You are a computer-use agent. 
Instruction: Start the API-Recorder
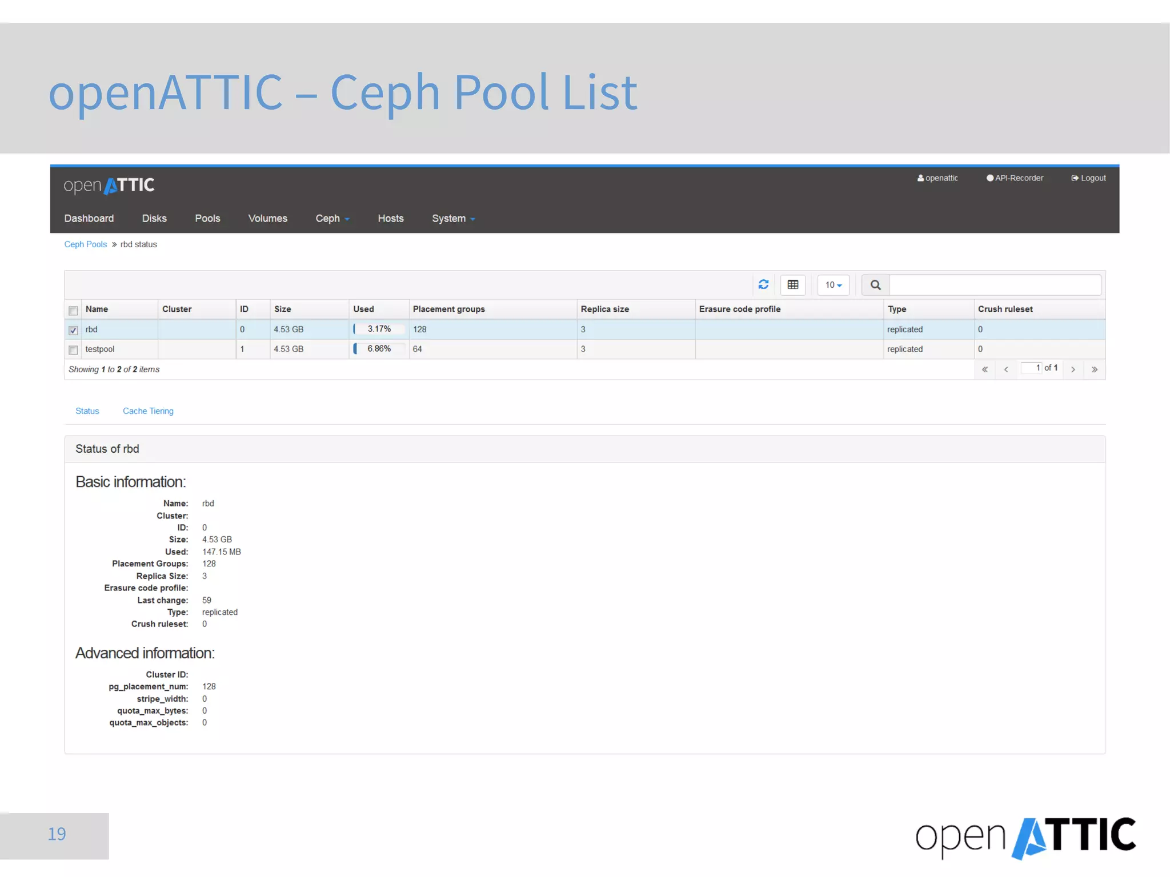pos(1015,178)
